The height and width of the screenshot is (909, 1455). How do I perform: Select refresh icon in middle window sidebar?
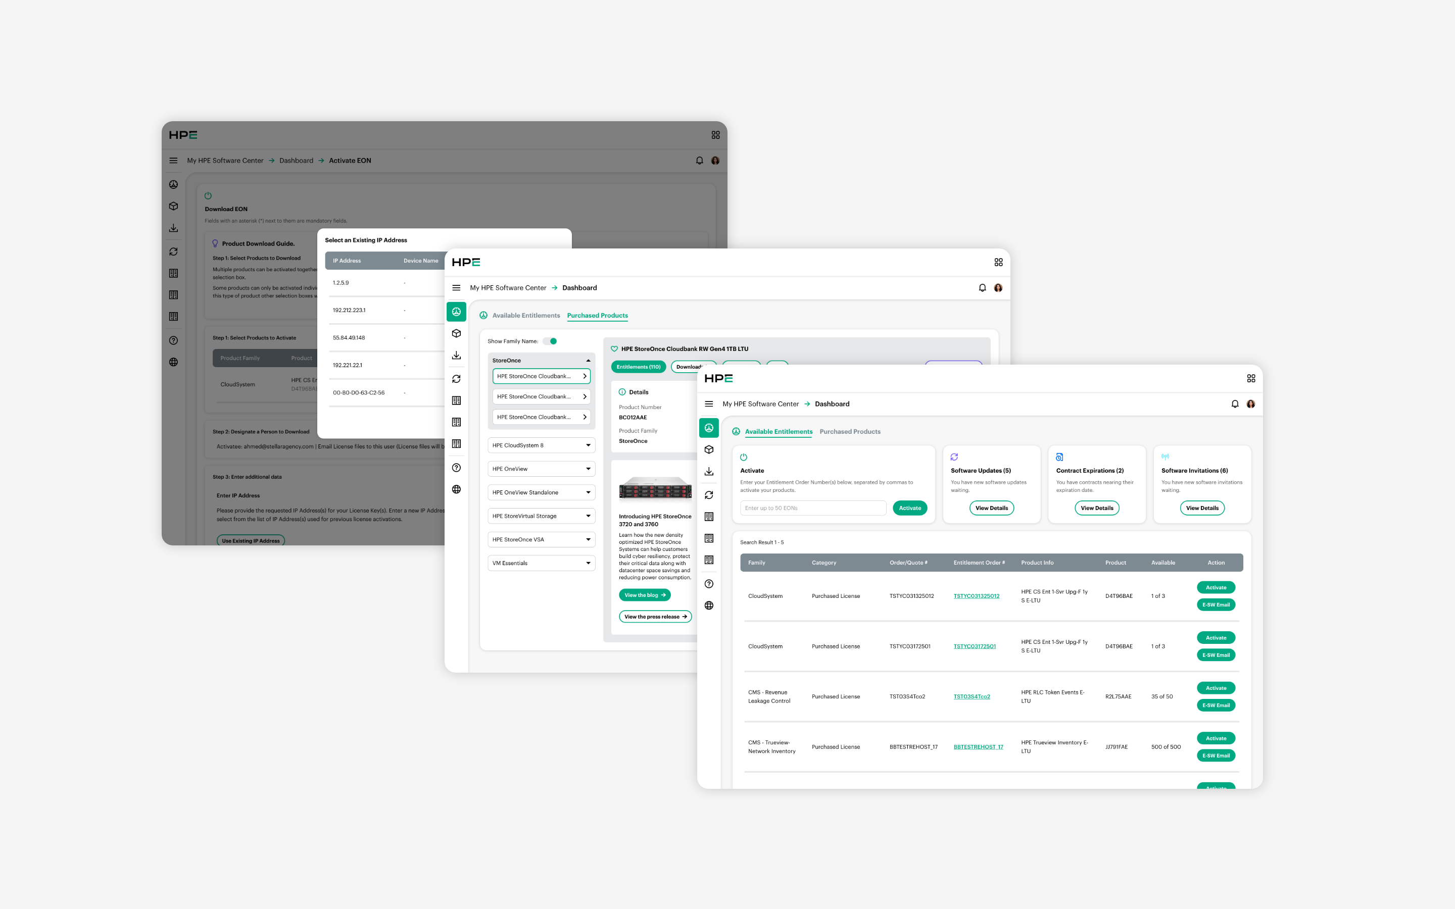click(x=456, y=379)
